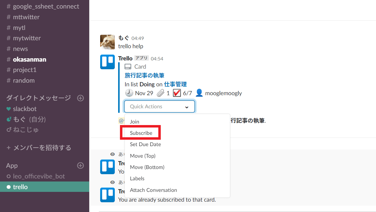Choose Attach Conversation menu entry
Screen dimensions: 376x212
coord(153,190)
